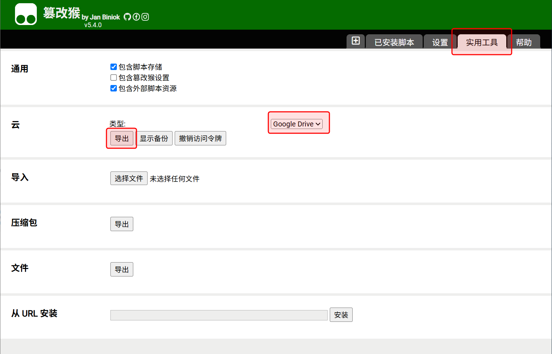
Task: Open the Facebook icon link
Action: [x=136, y=17]
